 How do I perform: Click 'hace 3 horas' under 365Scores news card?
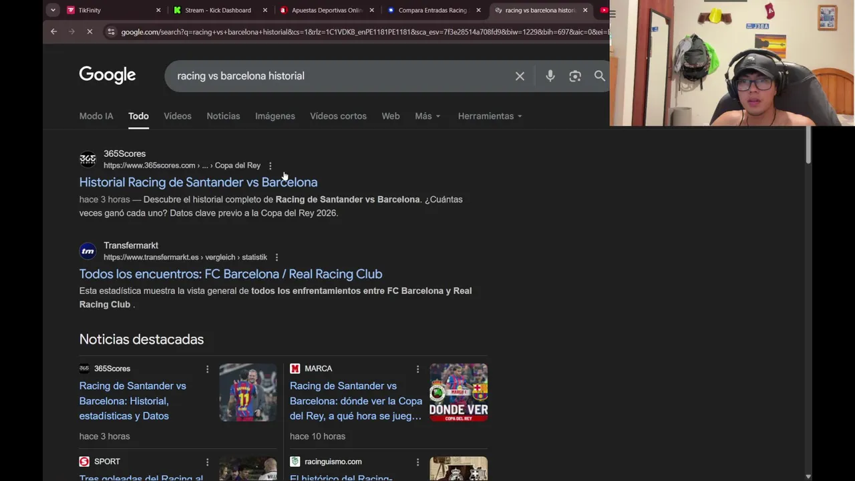[x=104, y=436]
